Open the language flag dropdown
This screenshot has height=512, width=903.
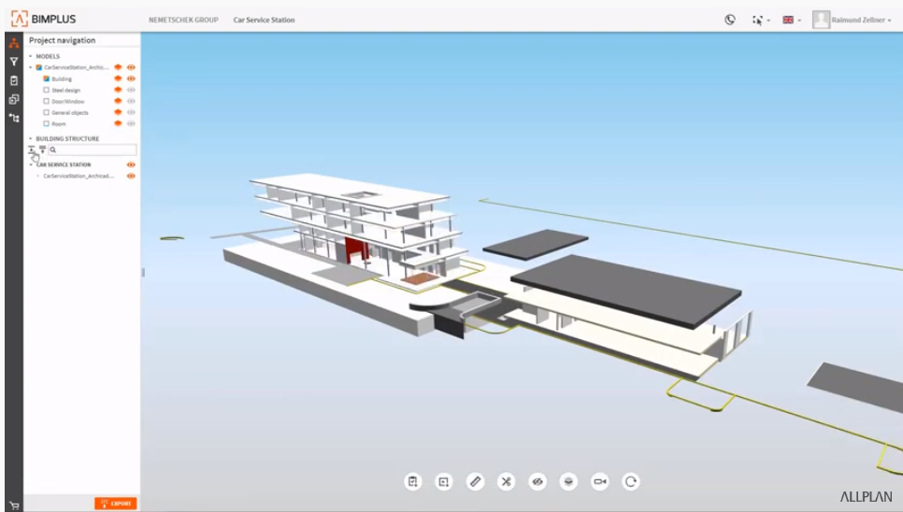click(791, 20)
